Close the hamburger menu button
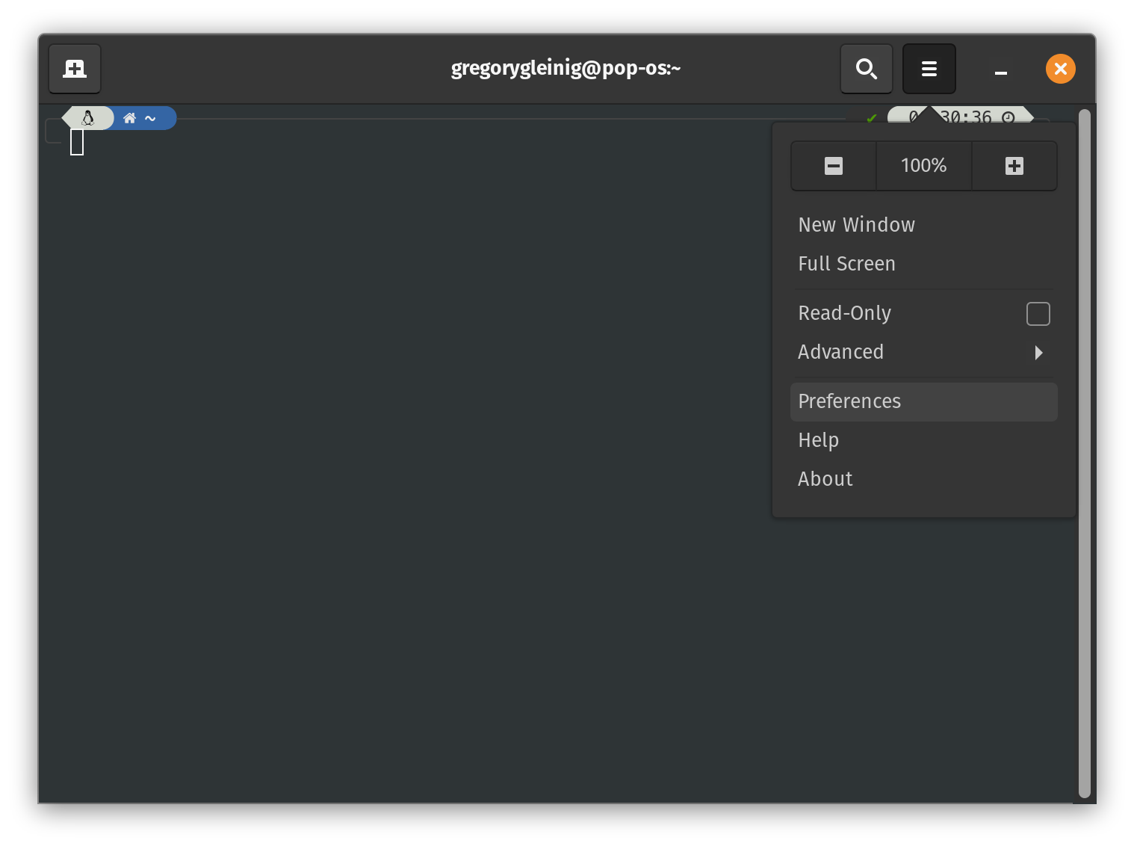This screenshot has width=1134, height=846. coord(929,69)
